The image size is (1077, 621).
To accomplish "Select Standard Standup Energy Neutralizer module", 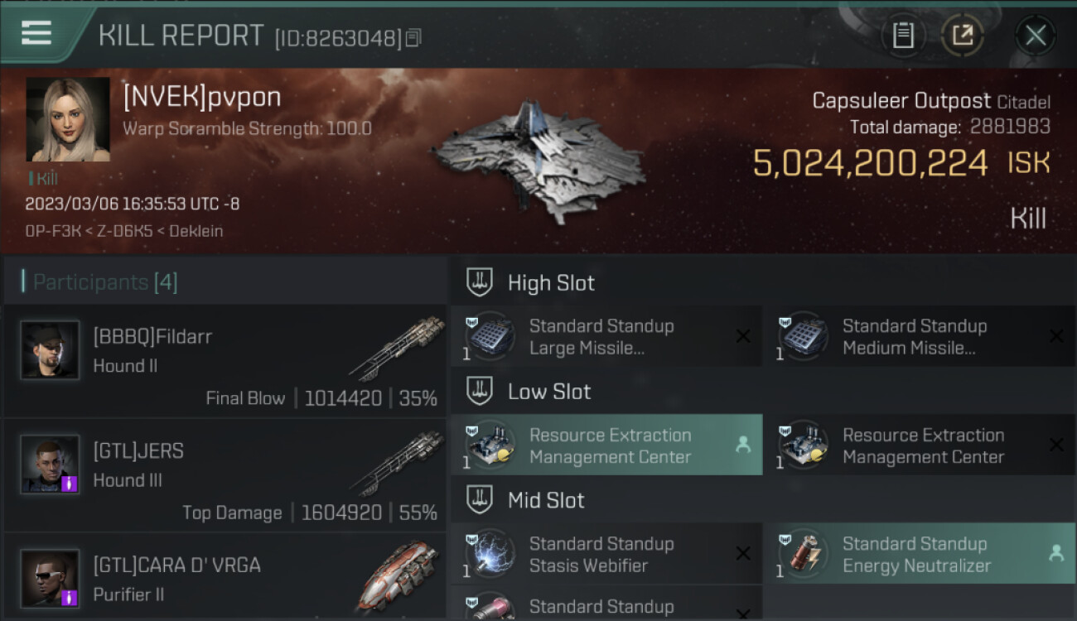I will [x=919, y=554].
